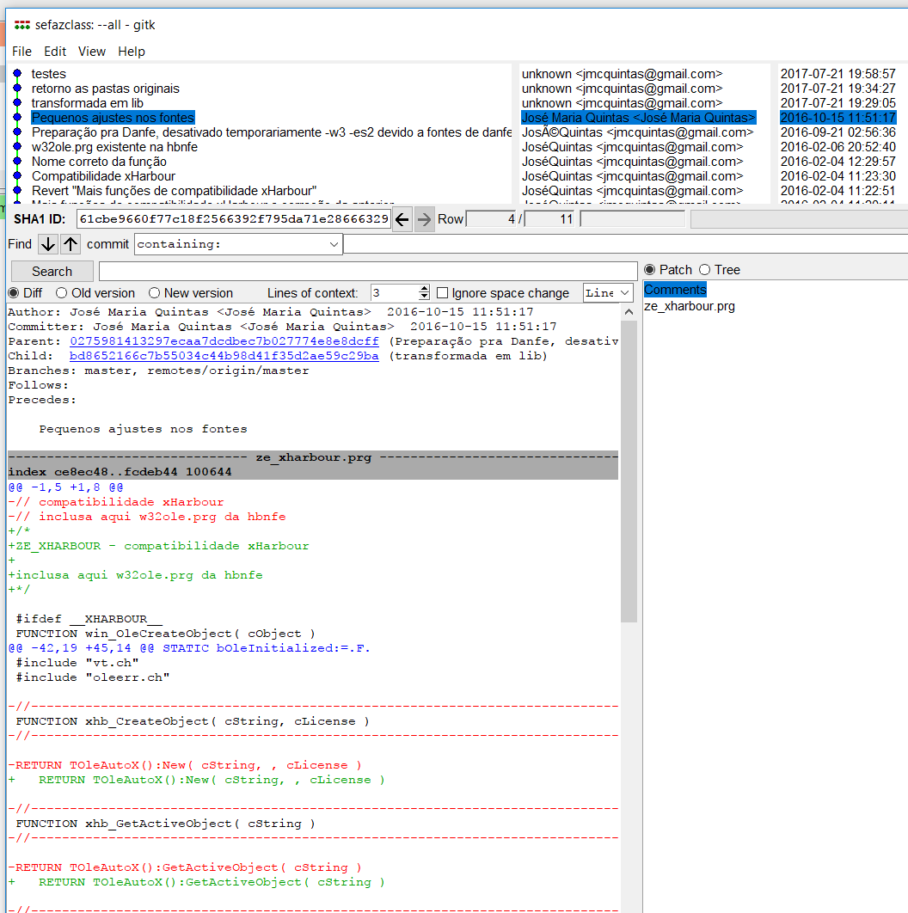Image resolution: width=908 pixels, height=913 pixels.
Task: Click the find previous up arrow
Action: pyautogui.click(x=71, y=244)
